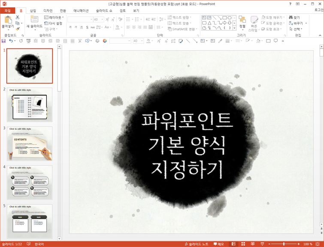Click the Sign in (로그인) link
Screen dimensions: 324x247
click(319, 10)
